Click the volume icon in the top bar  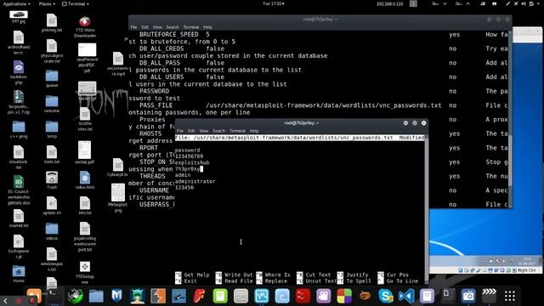524,3
